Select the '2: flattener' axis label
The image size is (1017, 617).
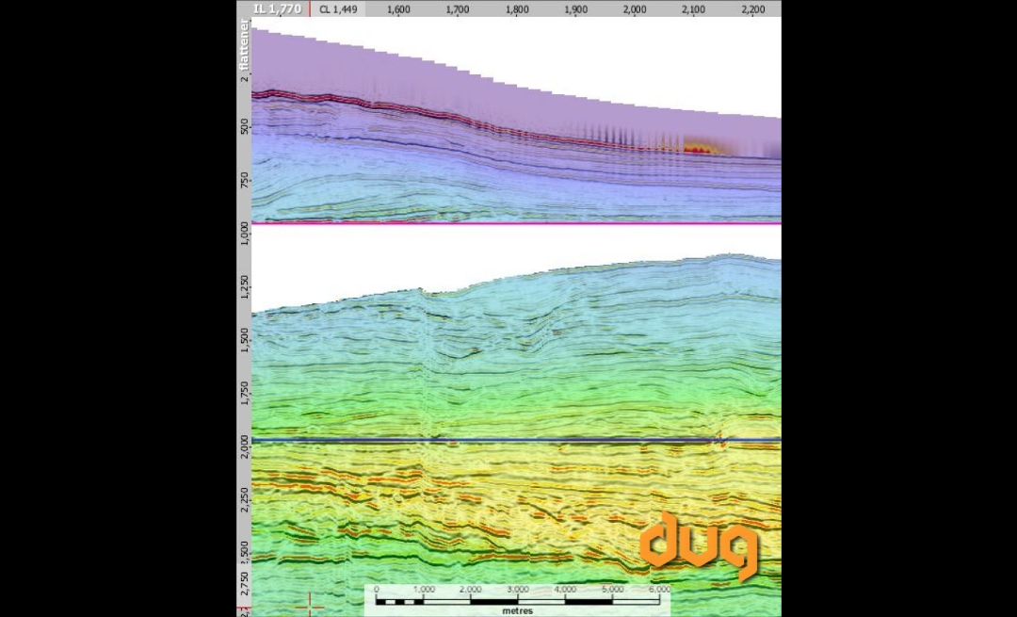coord(246,48)
